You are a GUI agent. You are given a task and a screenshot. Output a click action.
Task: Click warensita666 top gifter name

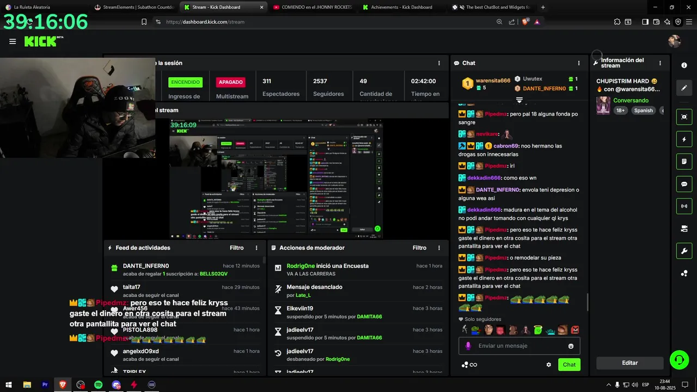pyautogui.click(x=493, y=81)
